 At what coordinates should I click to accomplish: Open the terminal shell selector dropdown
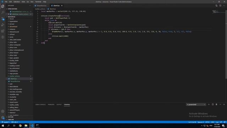pyautogui.click(x=196, y=105)
